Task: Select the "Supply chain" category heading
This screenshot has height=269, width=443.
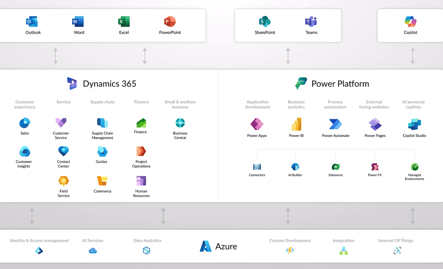Action: [x=102, y=102]
